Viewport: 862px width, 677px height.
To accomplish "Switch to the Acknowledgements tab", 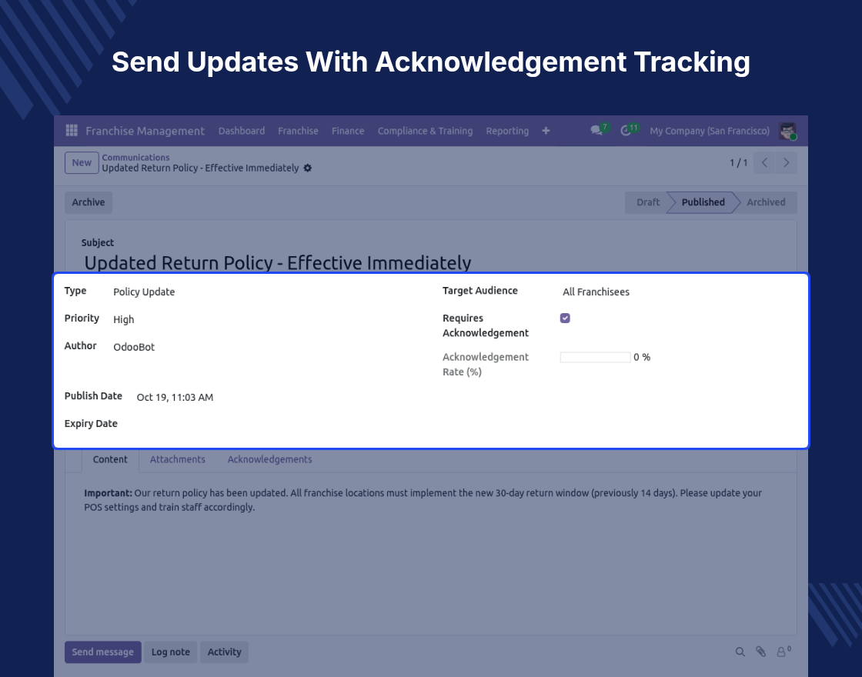I will pyautogui.click(x=269, y=459).
